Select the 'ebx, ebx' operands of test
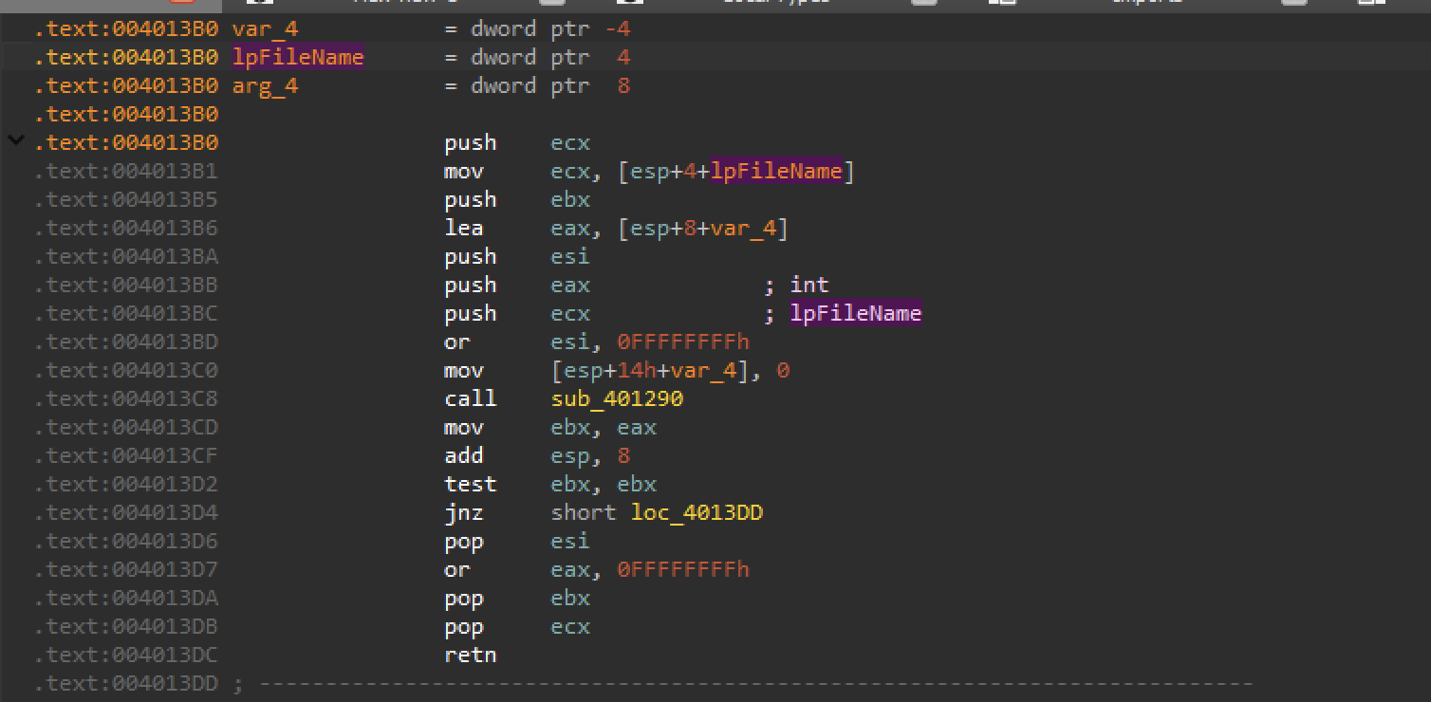1431x702 pixels. pyautogui.click(x=604, y=485)
